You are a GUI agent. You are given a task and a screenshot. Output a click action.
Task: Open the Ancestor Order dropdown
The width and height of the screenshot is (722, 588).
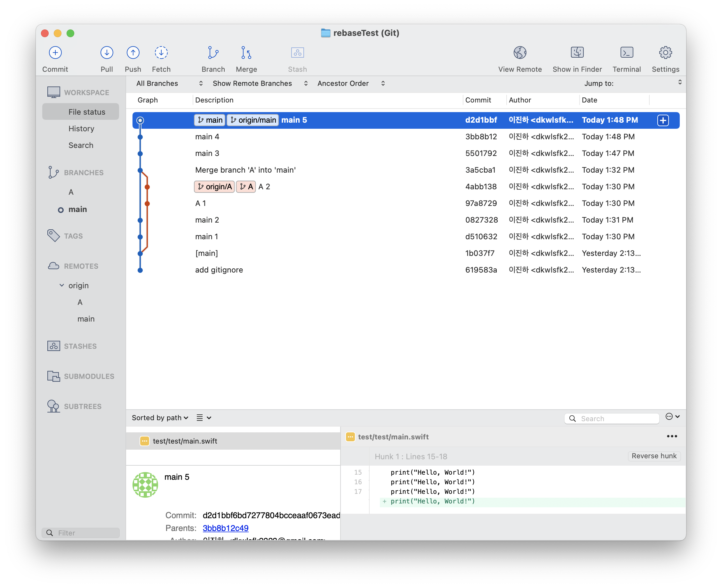point(351,83)
